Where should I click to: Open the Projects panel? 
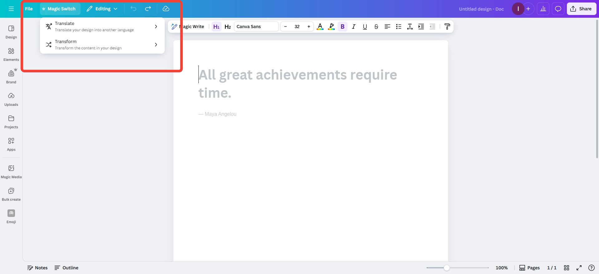pyautogui.click(x=11, y=122)
